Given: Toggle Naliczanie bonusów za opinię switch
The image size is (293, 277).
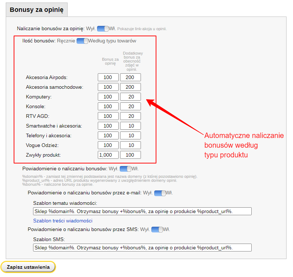Looking at the screenshot, I should [103, 29].
